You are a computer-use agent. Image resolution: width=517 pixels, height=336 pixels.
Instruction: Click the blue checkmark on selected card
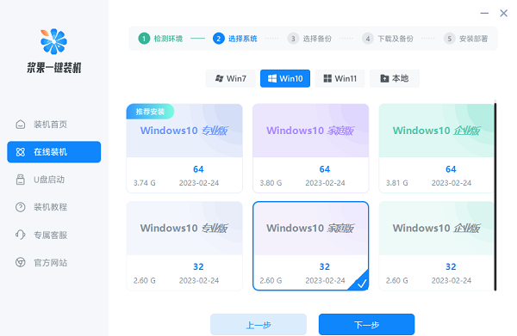pyautogui.click(x=362, y=283)
